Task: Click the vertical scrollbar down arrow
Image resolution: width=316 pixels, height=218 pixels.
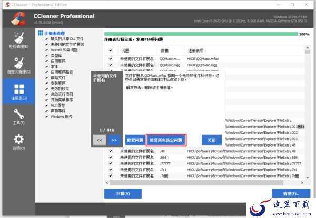Action: 308,177
